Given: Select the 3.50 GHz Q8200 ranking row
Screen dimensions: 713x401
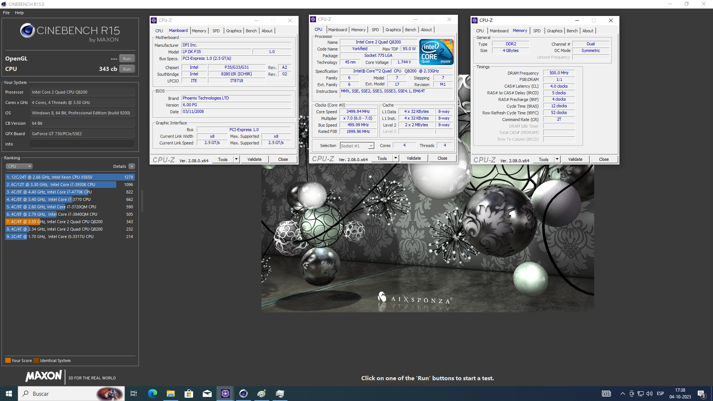Looking at the screenshot, I should click(x=70, y=222).
